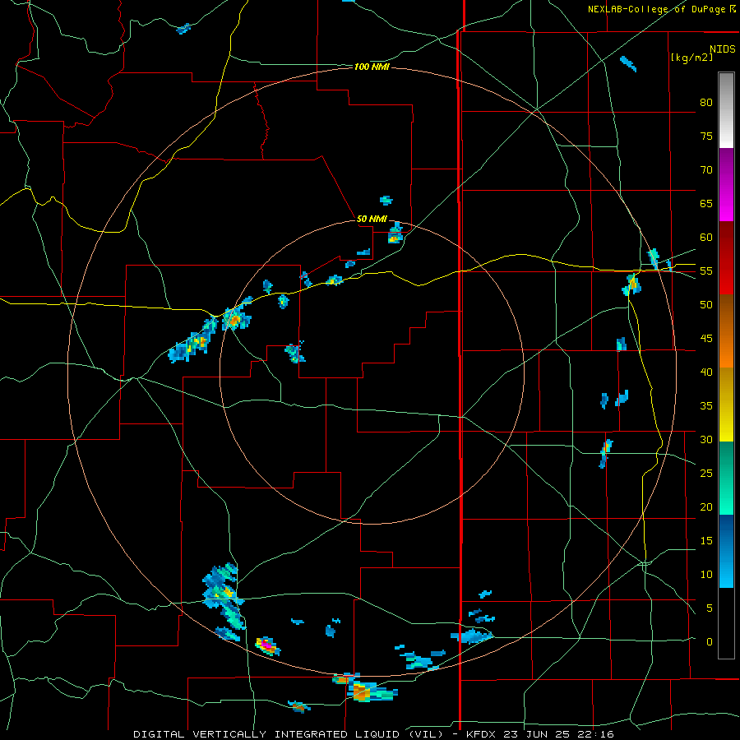Click the 75 value on the scale
Viewport: 740px width, 740px height.
click(x=706, y=136)
